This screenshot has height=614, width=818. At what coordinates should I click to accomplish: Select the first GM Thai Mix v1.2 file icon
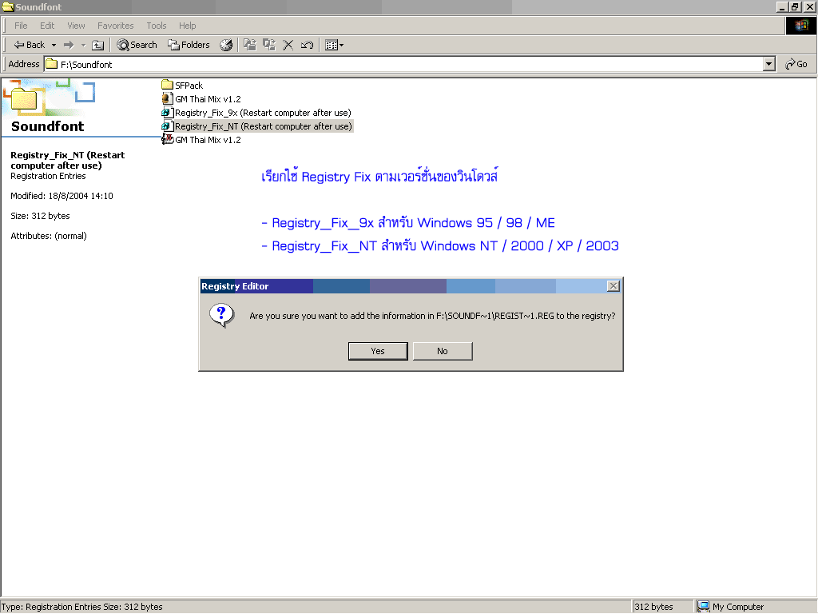[167, 98]
